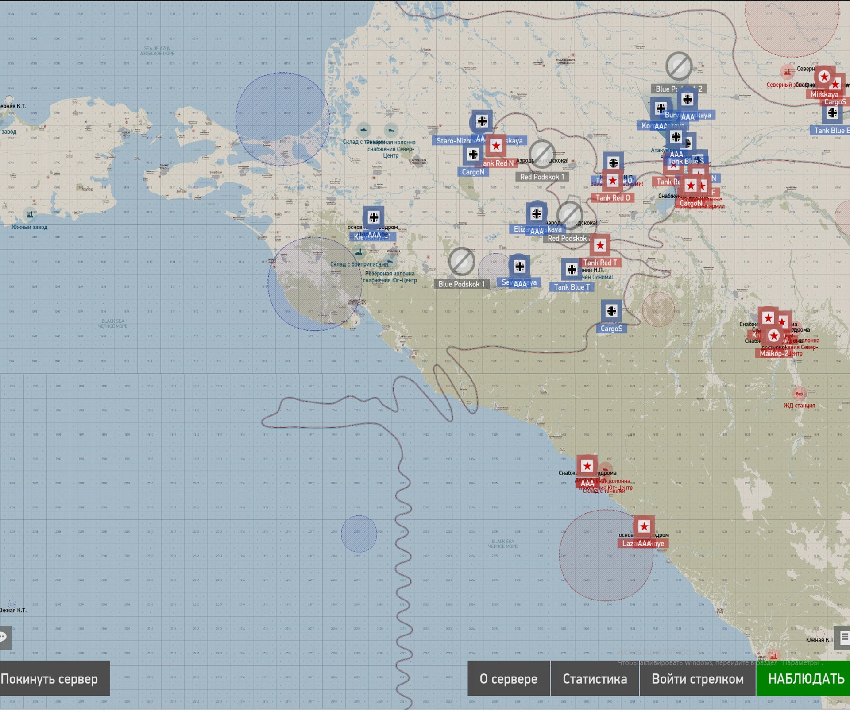Click the Red Podskok 1 prohibited icon
Image resolution: width=850 pixels, height=712 pixels.
click(542, 154)
